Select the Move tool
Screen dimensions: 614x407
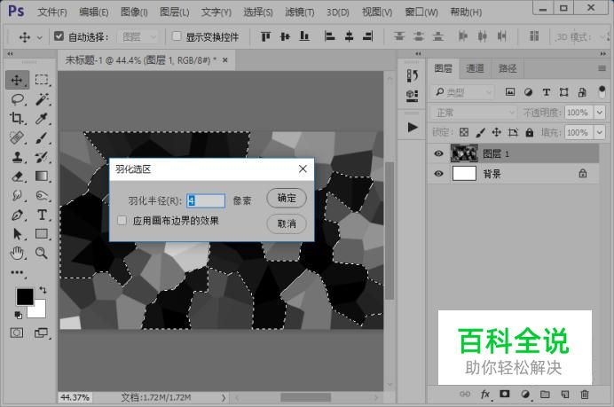(18, 80)
